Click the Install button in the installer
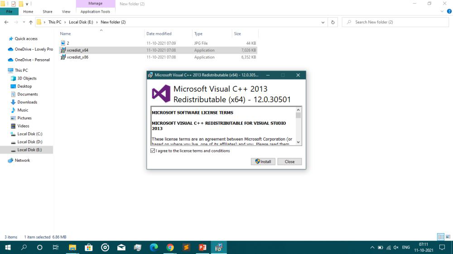 point(263,161)
